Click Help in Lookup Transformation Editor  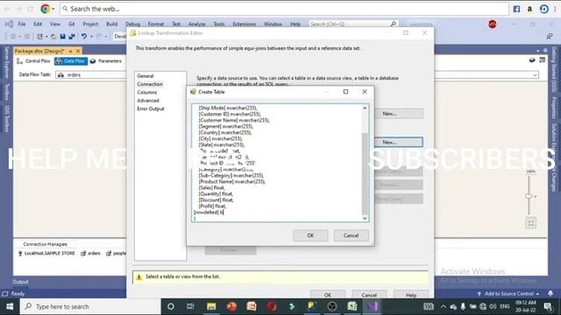click(x=411, y=295)
